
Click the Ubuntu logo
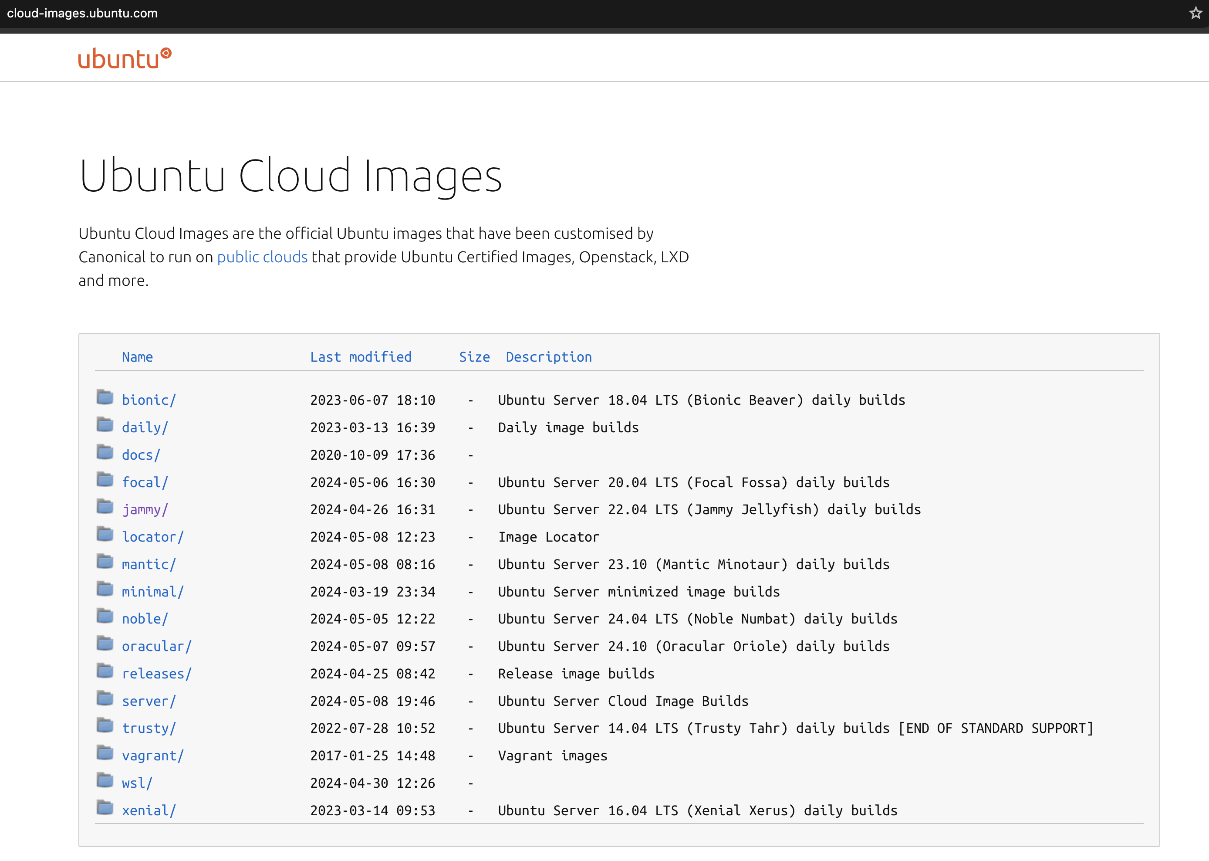coord(125,58)
